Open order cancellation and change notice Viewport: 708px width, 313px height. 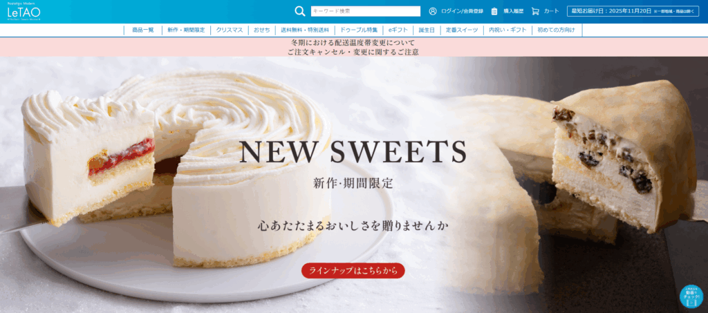[x=353, y=52]
